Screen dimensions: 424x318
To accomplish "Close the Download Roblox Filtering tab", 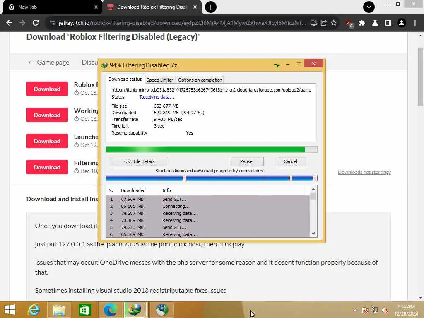I will click(x=195, y=7).
